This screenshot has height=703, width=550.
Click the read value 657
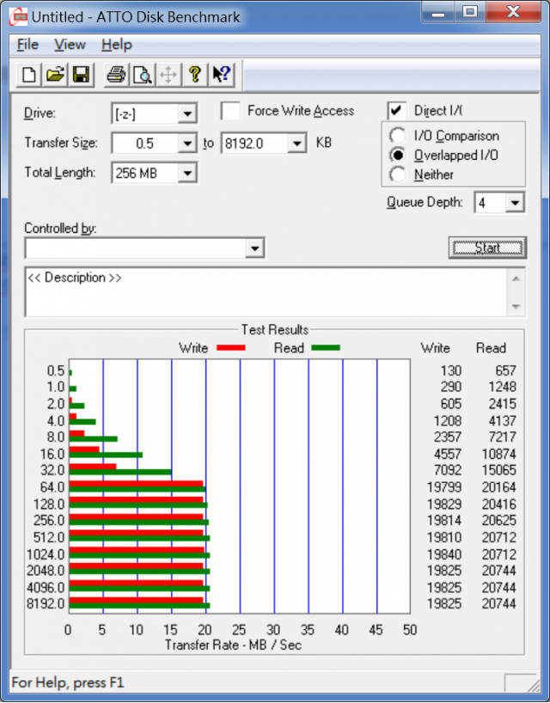point(505,370)
